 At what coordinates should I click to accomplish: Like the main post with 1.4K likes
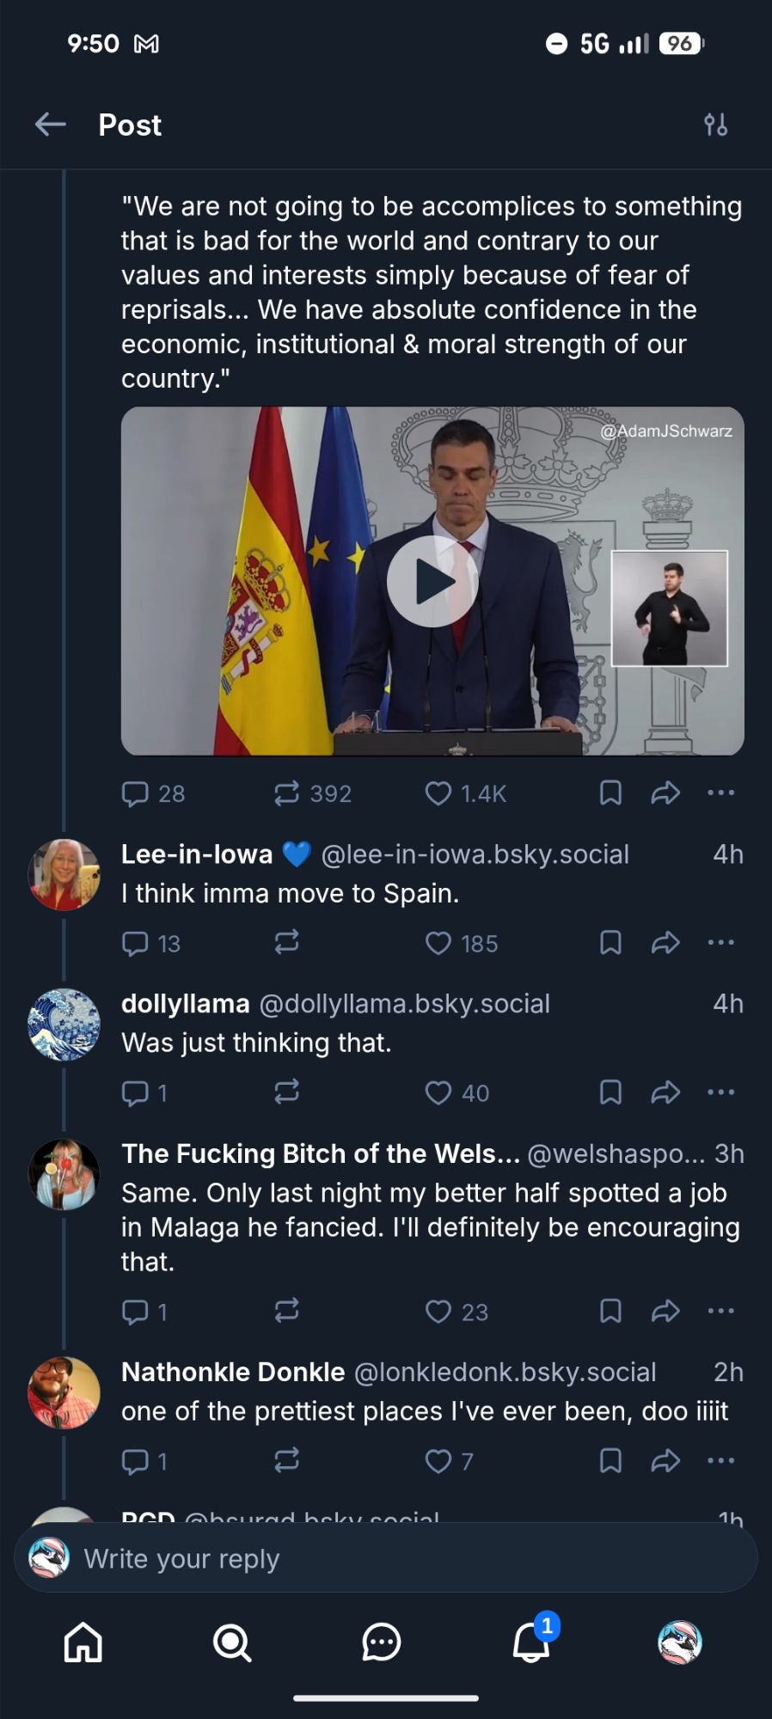tap(438, 793)
